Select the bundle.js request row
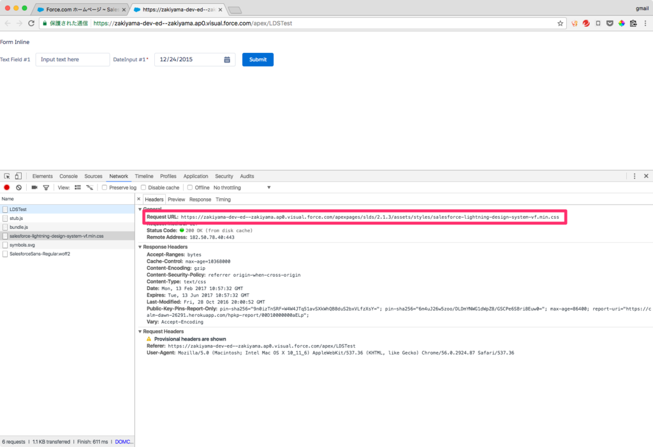Viewport: 653px width, 447px height. [67, 227]
